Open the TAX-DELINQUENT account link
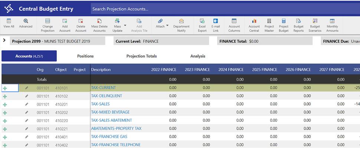This screenshot has height=148, width=360. point(107,96)
